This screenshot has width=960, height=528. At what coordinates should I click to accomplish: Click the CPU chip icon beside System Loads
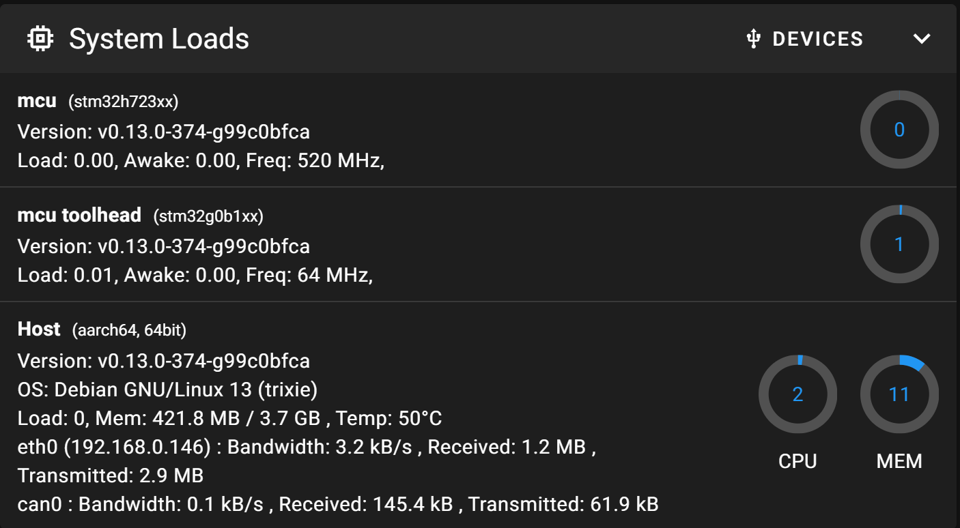coord(41,38)
